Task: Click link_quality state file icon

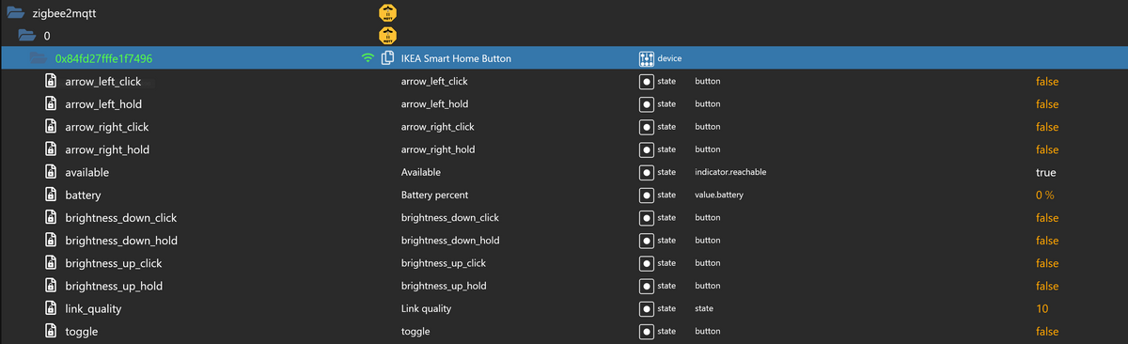Action: tap(52, 308)
